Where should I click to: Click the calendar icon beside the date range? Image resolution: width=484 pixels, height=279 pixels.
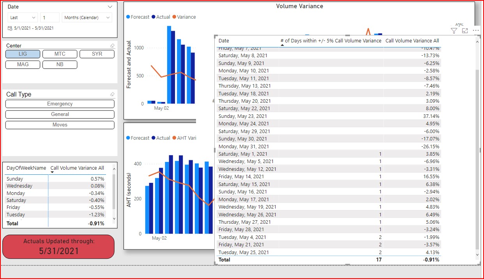[x=10, y=28]
